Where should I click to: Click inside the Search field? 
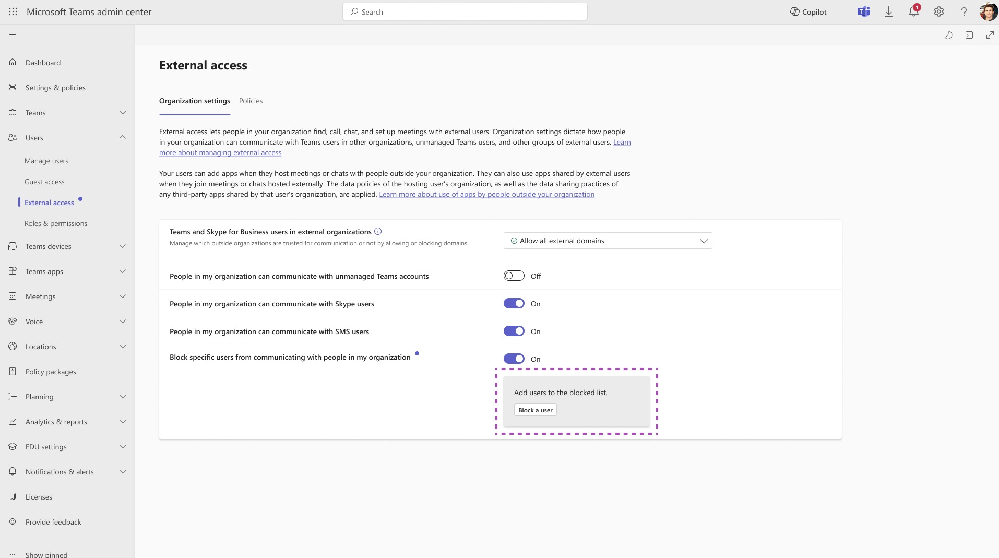click(x=465, y=11)
